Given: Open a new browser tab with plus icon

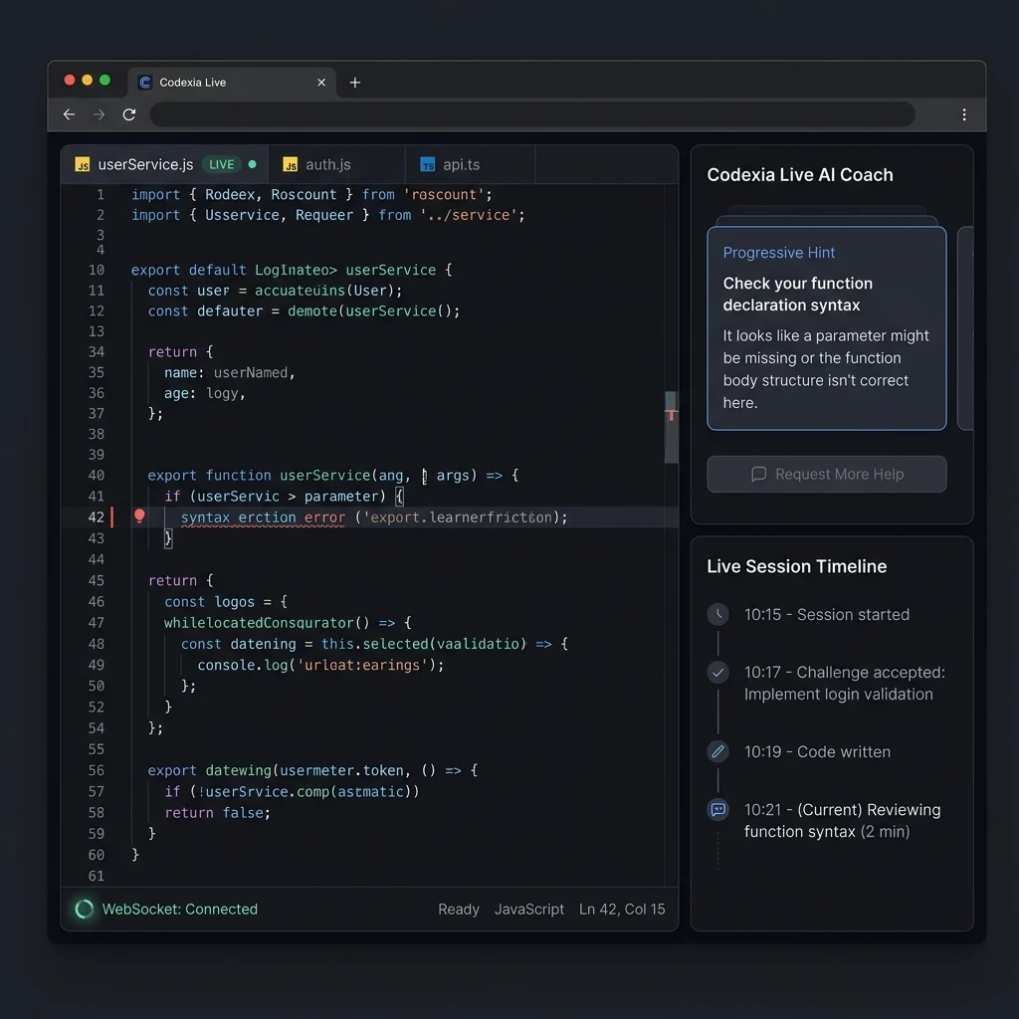Looking at the screenshot, I should [355, 83].
